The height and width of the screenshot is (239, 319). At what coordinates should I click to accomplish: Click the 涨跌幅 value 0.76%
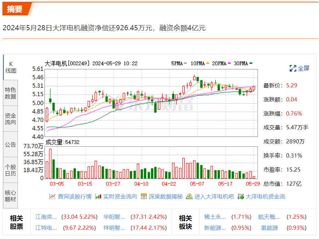(x=294, y=113)
